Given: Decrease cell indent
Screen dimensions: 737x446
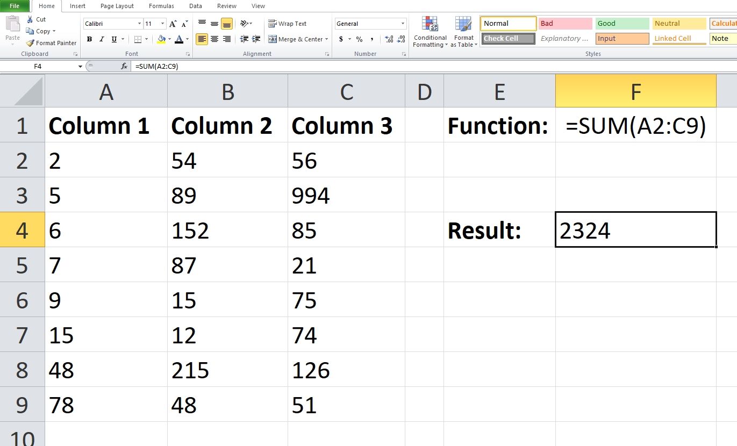Looking at the screenshot, I should (x=244, y=39).
